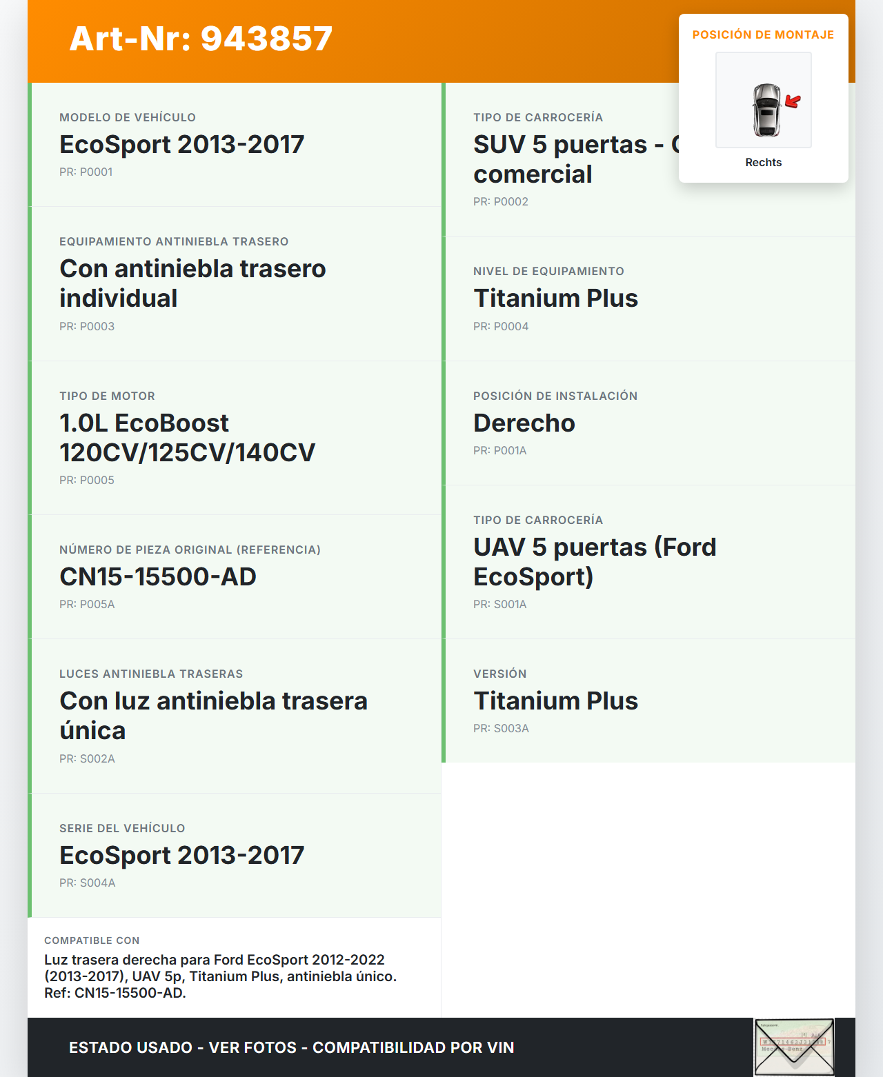Select the 1.0L EcoBoost engine type text
This screenshot has height=1077, width=883.
pos(187,438)
